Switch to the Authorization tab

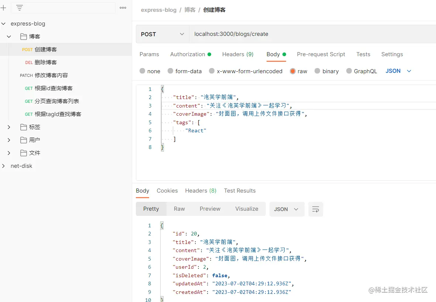(190, 54)
